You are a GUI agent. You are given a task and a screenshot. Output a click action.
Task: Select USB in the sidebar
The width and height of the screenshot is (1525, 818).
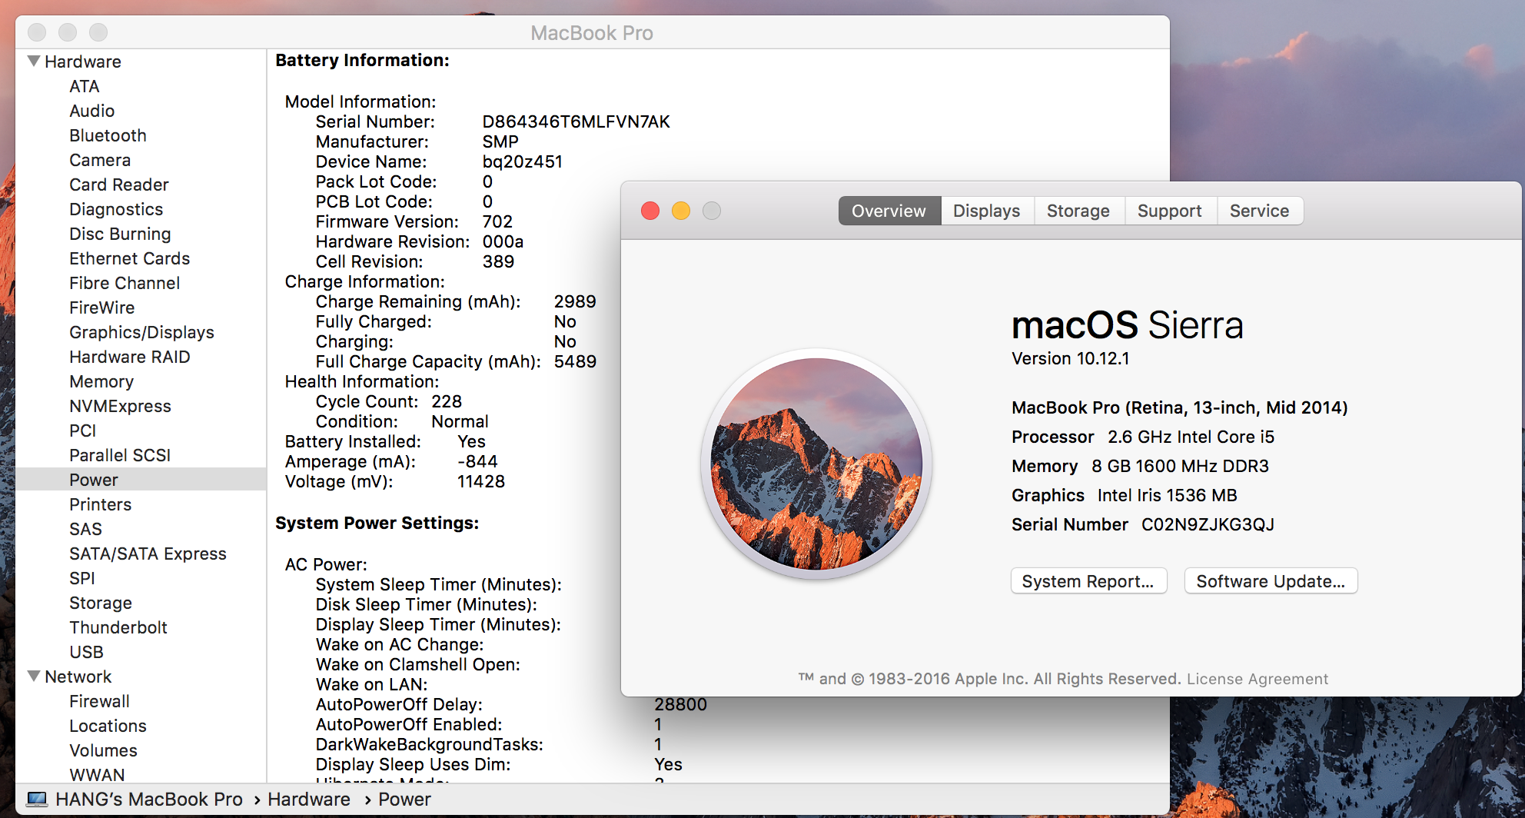86,652
